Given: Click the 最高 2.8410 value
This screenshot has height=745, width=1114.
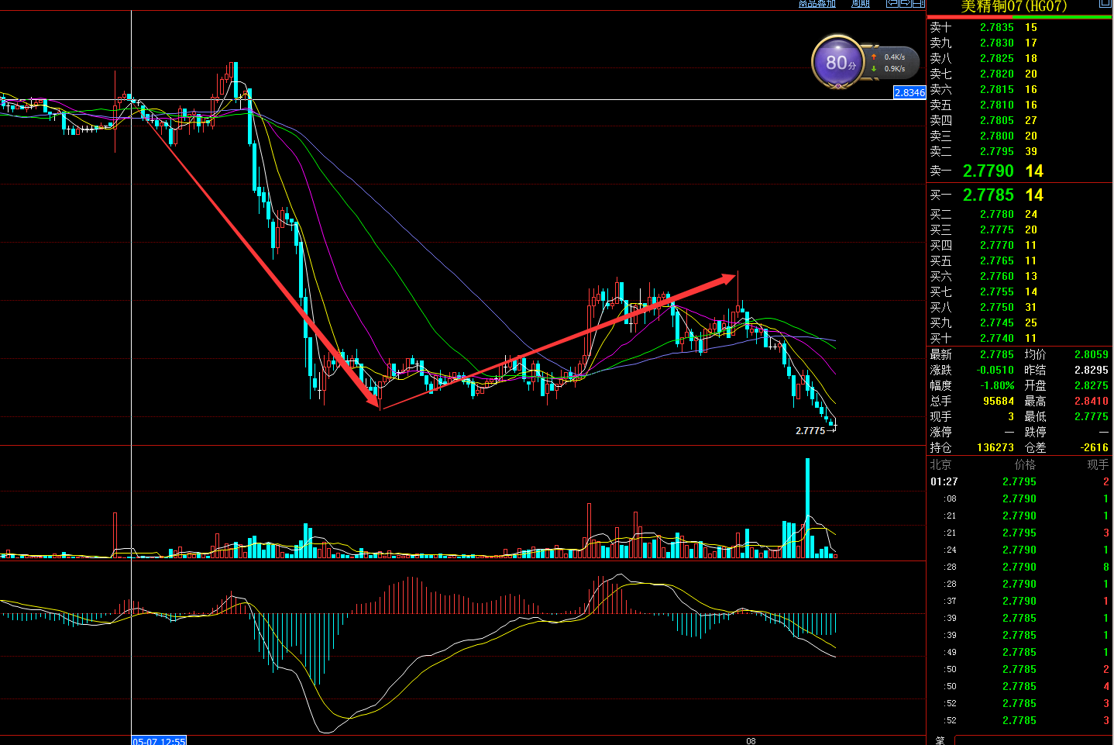Looking at the screenshot, I should (x=1091, y=401).
